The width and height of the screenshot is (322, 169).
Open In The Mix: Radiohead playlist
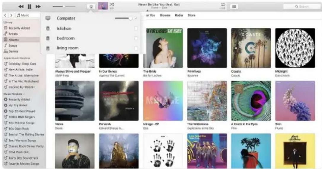pos(23,81)
